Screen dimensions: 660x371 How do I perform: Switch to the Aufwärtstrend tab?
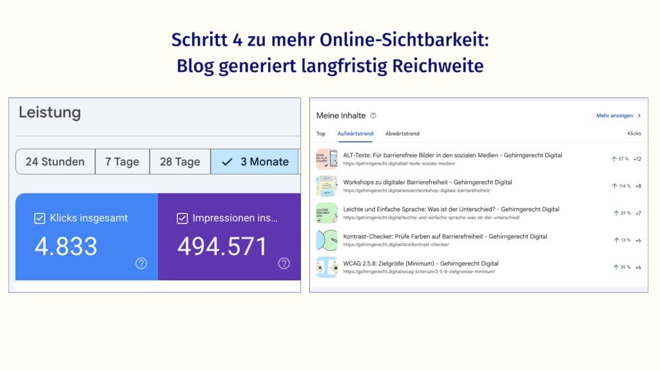pos(355,133)
